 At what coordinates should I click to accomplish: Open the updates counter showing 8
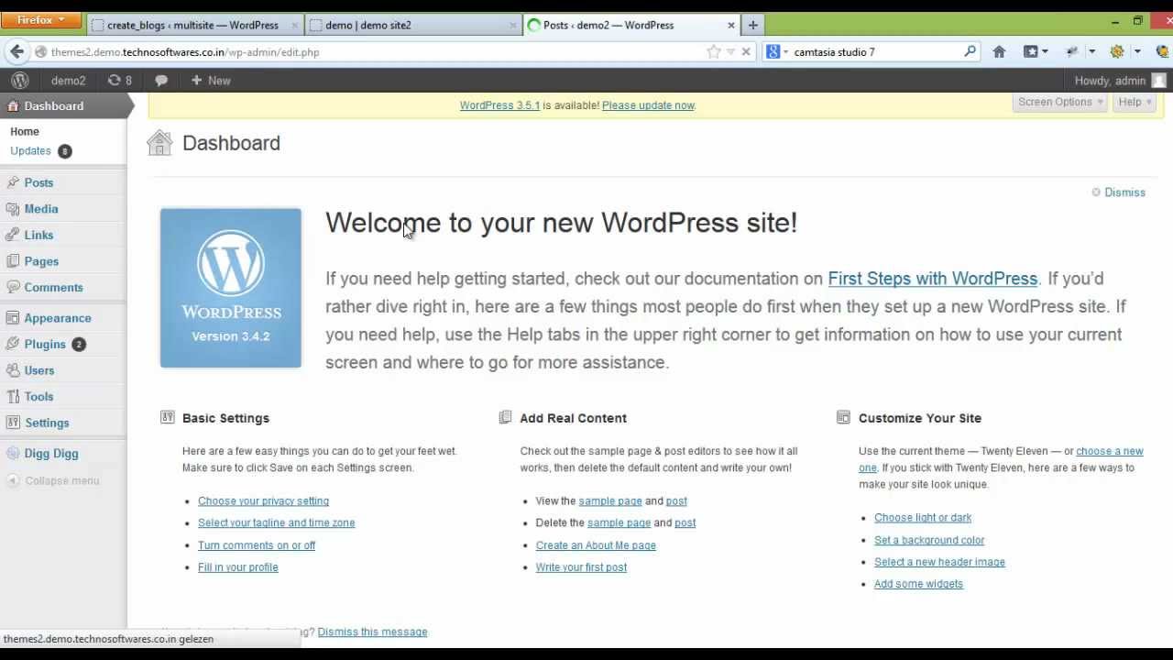pyautogui.click(x=119, y=81)
